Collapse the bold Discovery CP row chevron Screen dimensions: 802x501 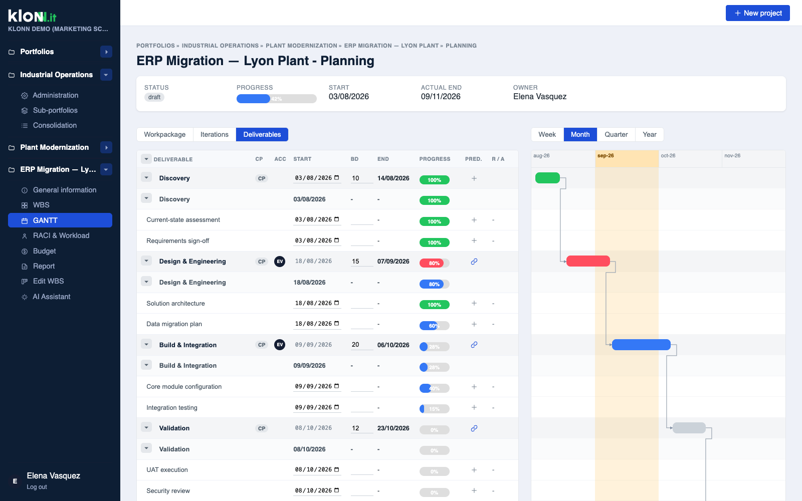[146, 177]
